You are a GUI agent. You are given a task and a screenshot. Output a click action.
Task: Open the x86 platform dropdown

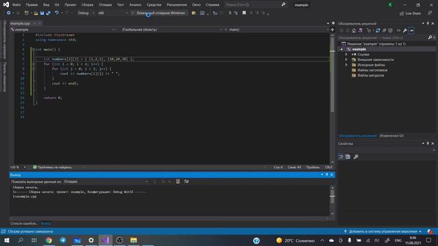tap(112, 13)
